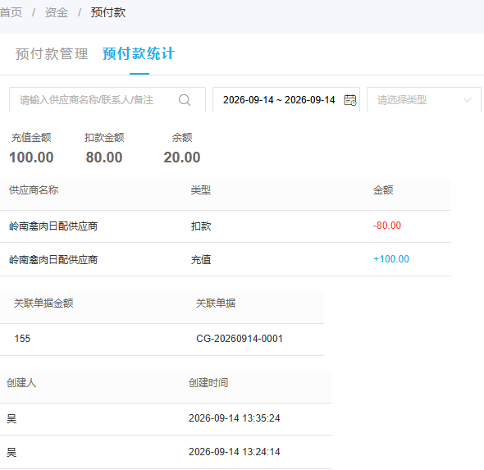Select the 预付款统计 tab
This screenshot has height=470, width=484.
[139, 53]
